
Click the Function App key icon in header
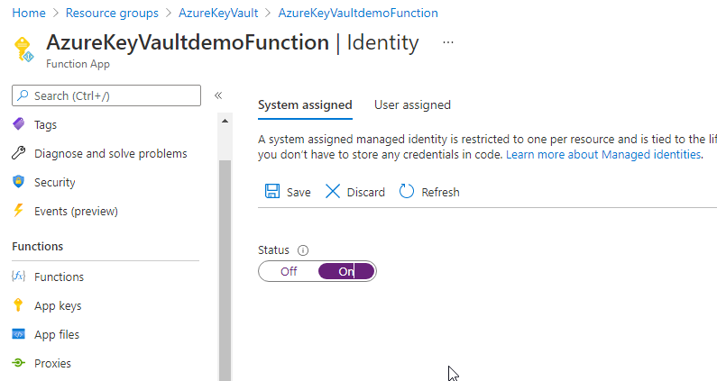(23, 50)
